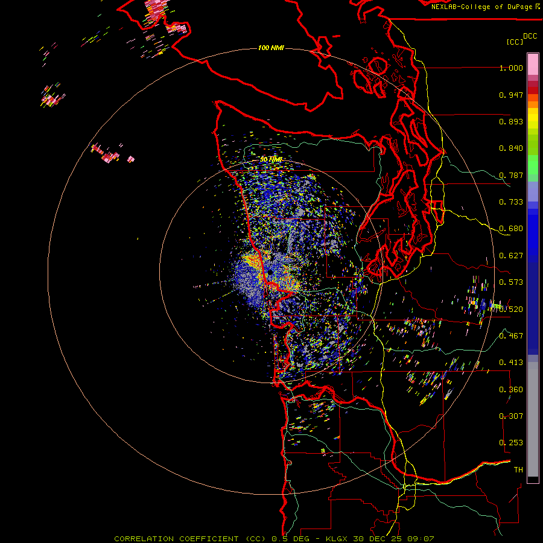Select the 0.627 scale value
This screenshot has width=543, height=543.
[x=511, y=256]
